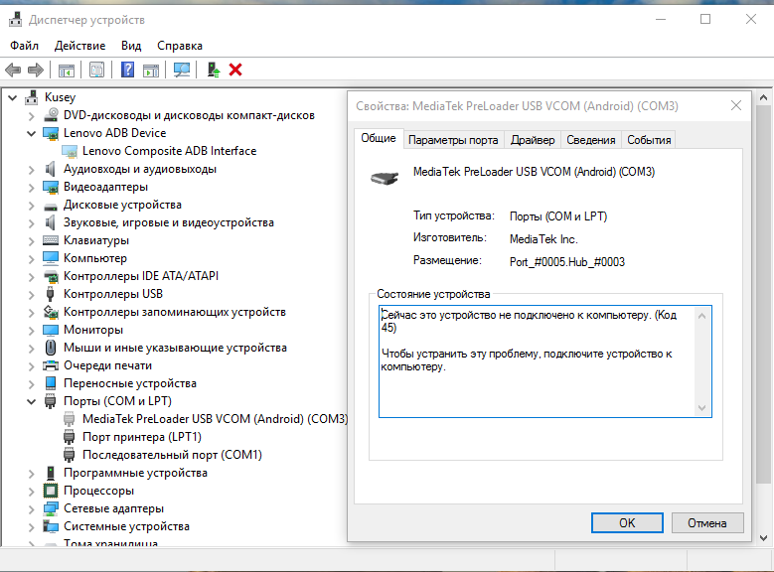Collapse the Lenovo ADB Device node
Screen dimensions: 774x572
31,134
